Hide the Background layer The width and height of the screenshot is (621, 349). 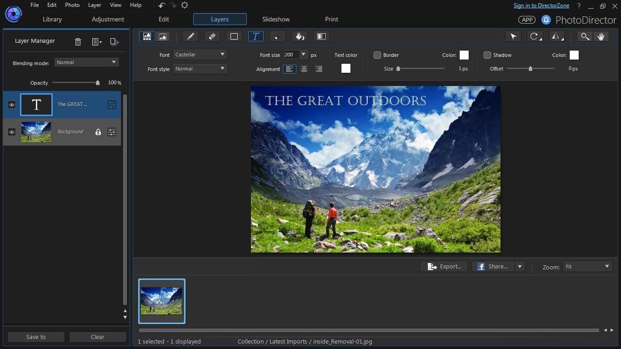11,132
